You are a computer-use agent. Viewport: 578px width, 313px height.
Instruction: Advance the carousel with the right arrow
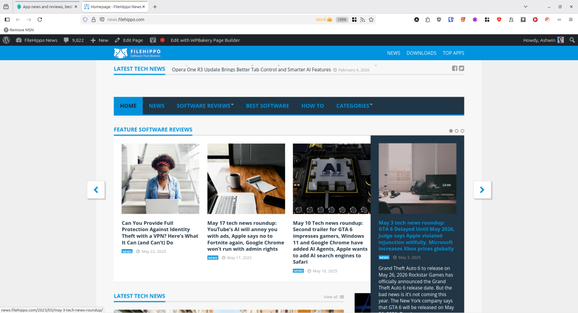click(482, 190)
